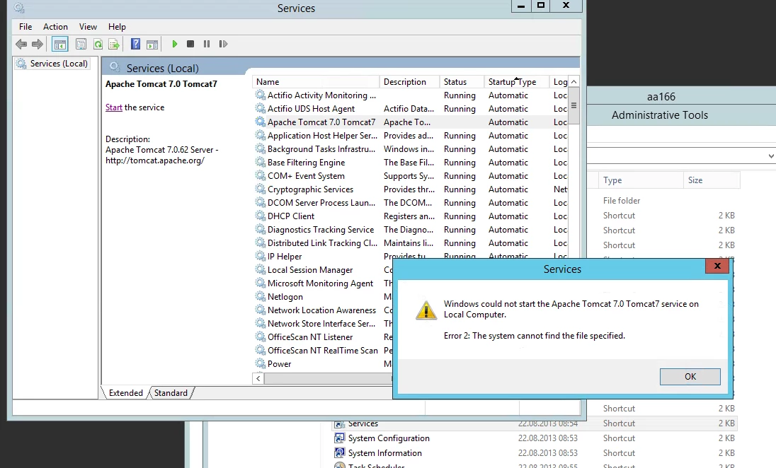Screen dimensions: 776x468
Task: Sort by Status column header
Action: [x=462, y=82]
